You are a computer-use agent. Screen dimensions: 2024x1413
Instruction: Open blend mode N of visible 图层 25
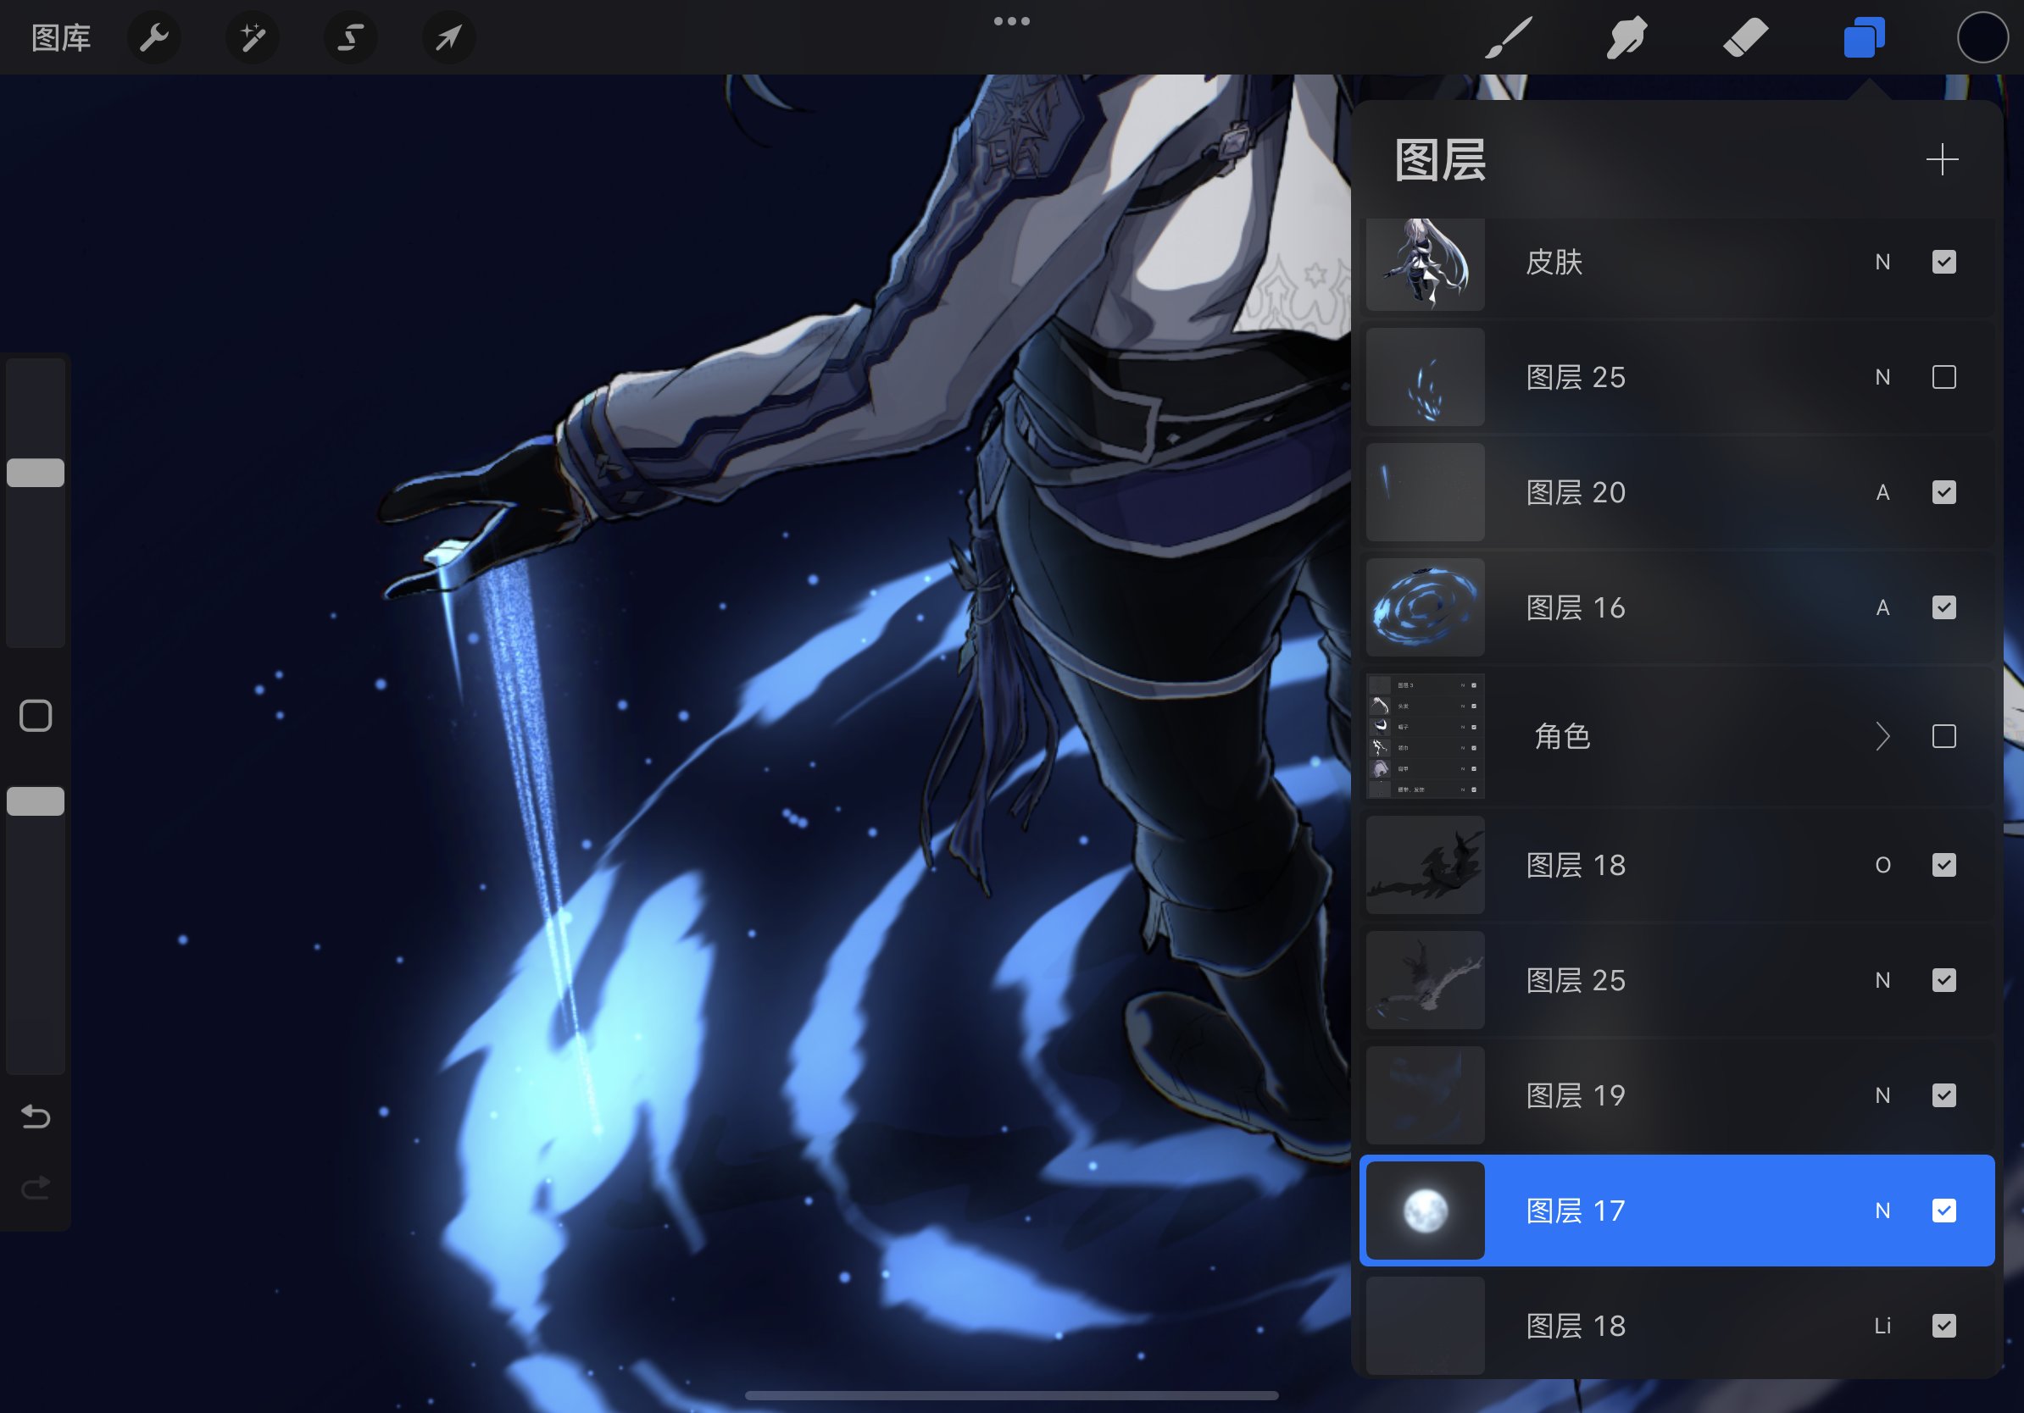pos(1883,980)
